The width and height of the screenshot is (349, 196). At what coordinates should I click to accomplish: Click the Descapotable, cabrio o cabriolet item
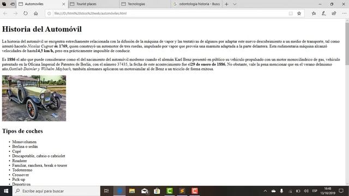(39, 156)
